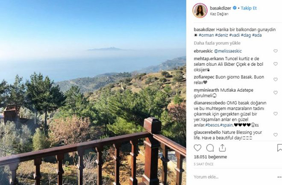Like the post with the heart icon
Image resolution: width=282 pixels, height=185 pixels.
pos(197,148)
